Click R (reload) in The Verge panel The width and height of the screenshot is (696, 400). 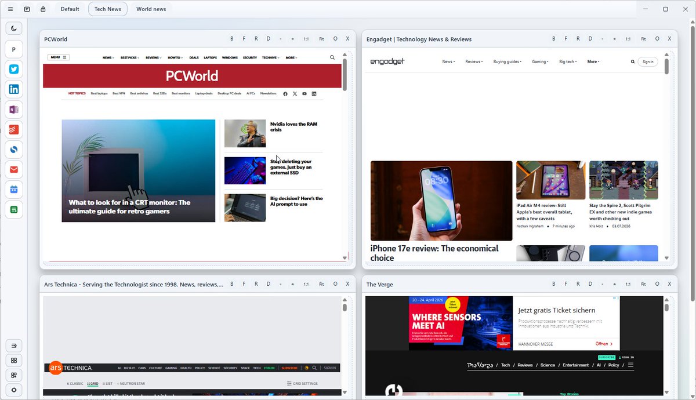(578, 284)
